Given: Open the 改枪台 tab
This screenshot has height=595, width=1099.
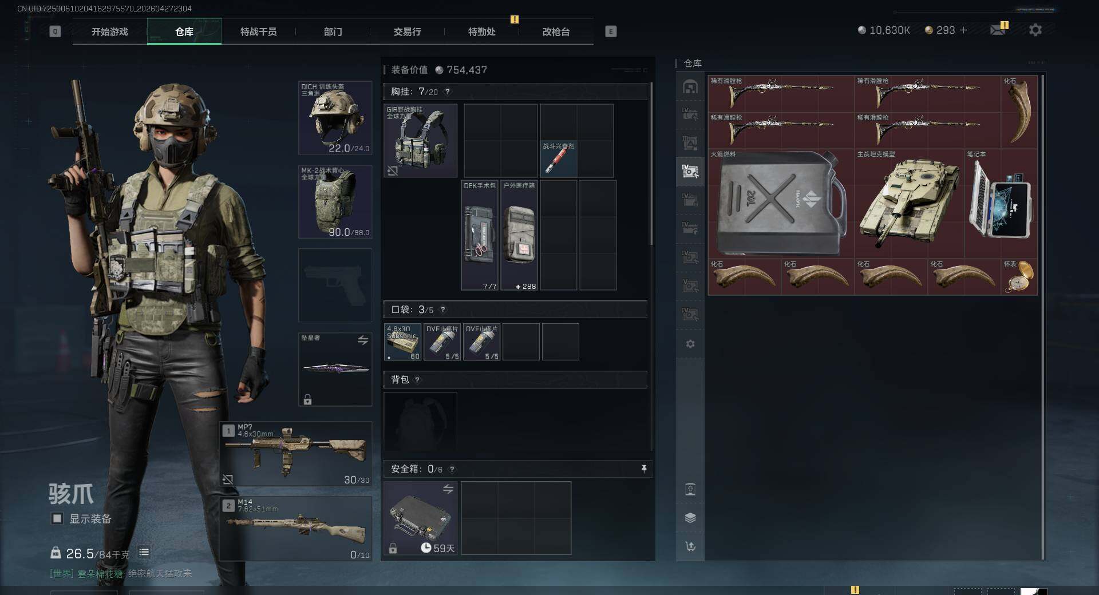Looking at the screenshot, I should [556, 31].
